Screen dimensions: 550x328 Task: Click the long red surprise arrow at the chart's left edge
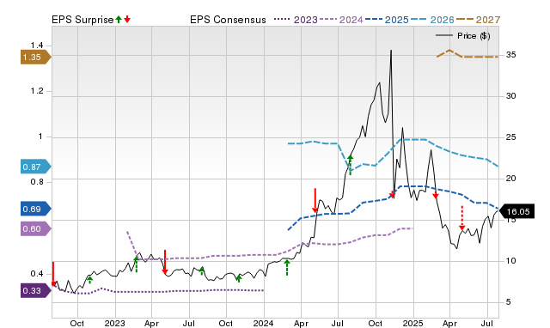tap(53, 273)
